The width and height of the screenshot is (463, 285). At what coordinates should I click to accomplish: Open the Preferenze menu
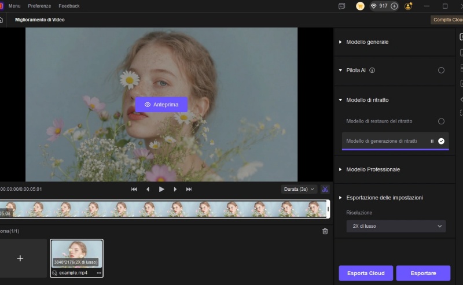click(39, 6)
